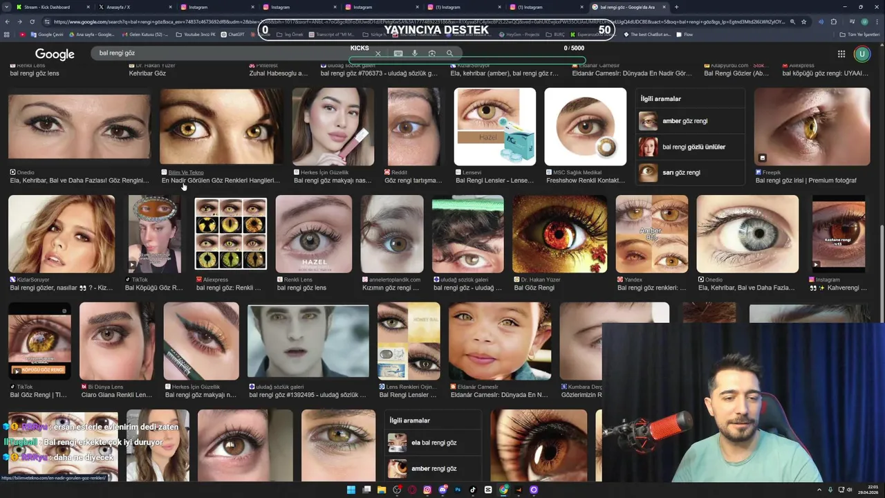Open the HAZEL Renkli Lens eye thumbnail

(x=314, y=234)
